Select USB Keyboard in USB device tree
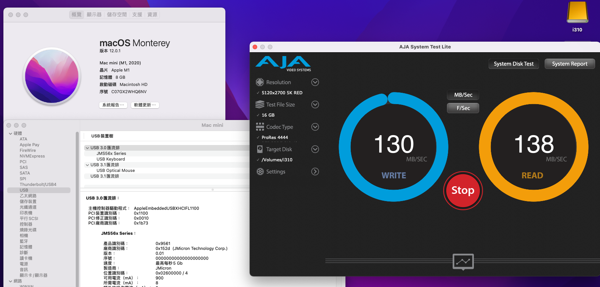This screenshot has height=287, width=600. [x=111, y=159]
